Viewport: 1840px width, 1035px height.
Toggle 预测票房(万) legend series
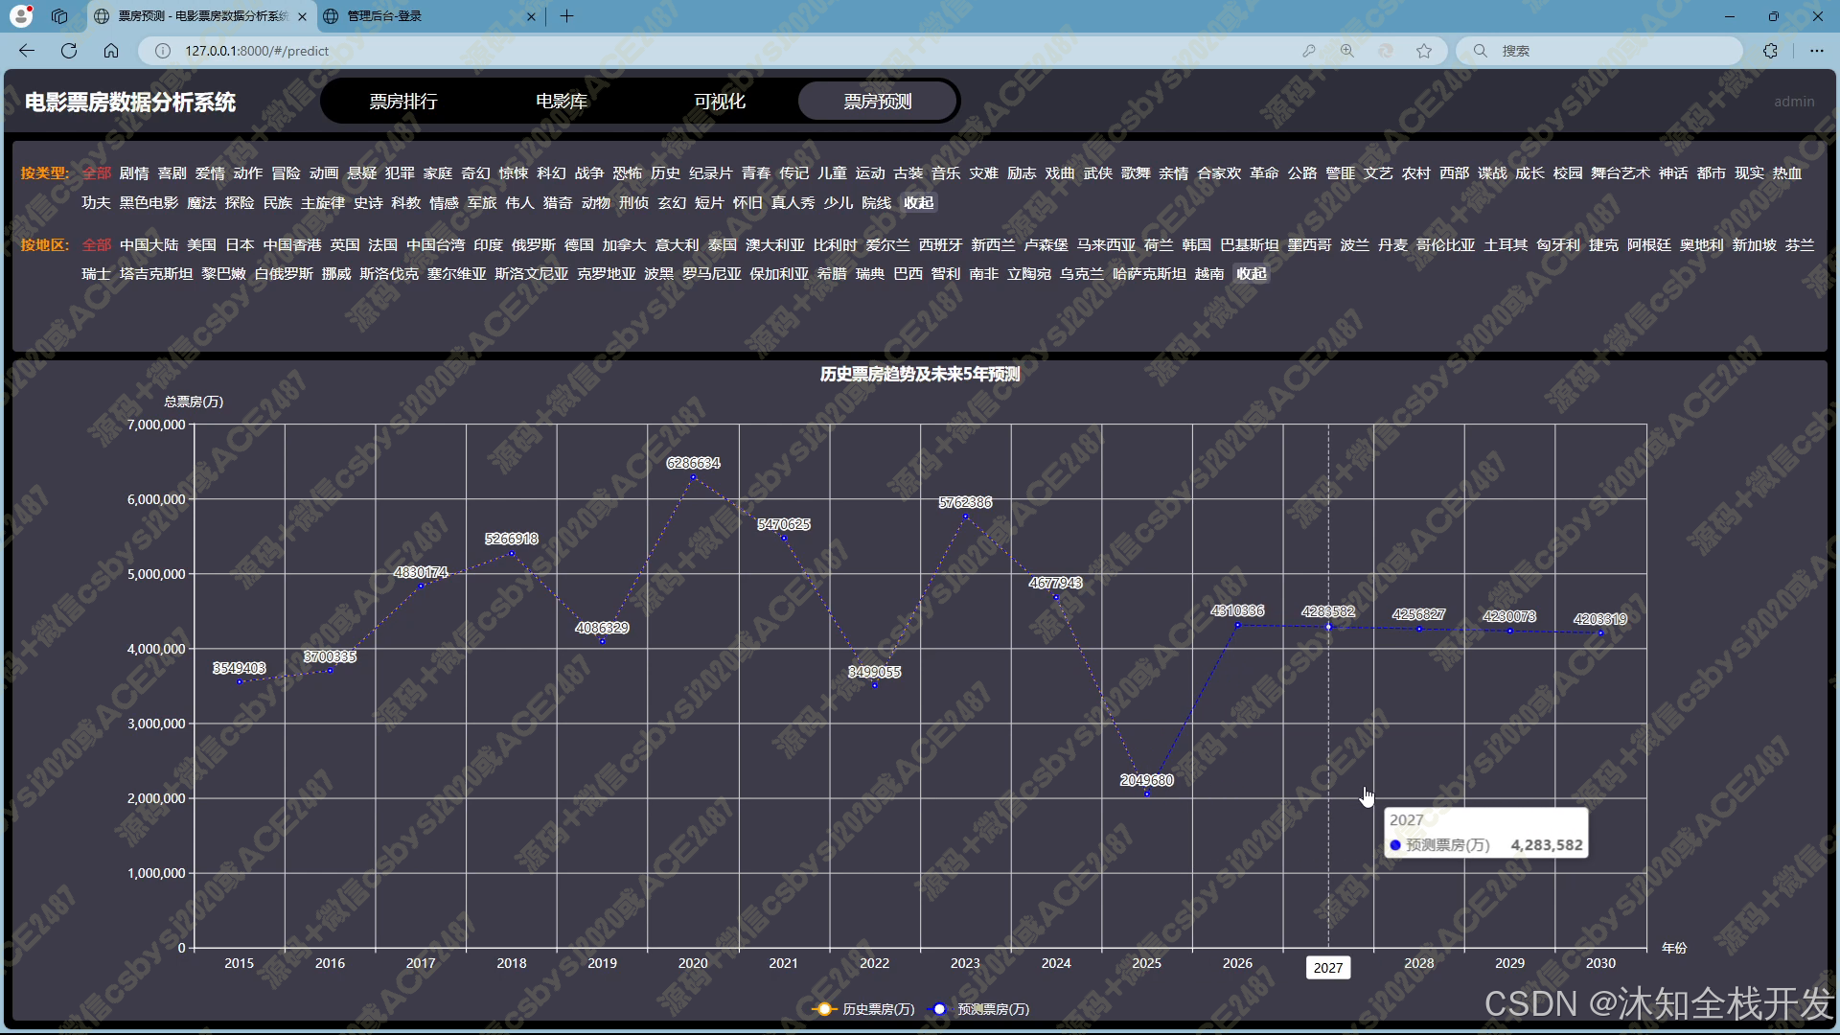980,1009
